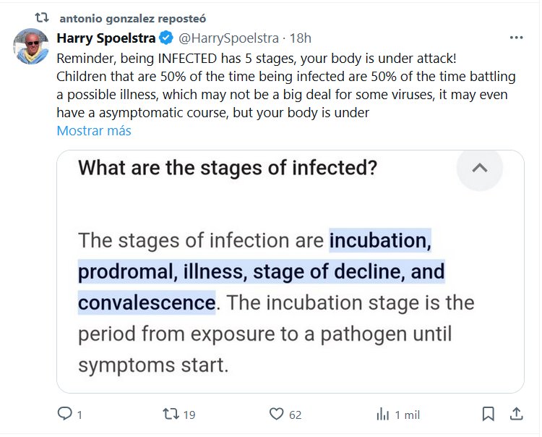This screenshot has width=542, height=437.
Task: Click the 18h timestamp
Action: (300, 38)
